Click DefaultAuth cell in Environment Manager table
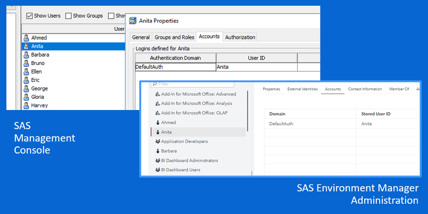The height and width of the screenshot is (214, 428). pos(310,124)
